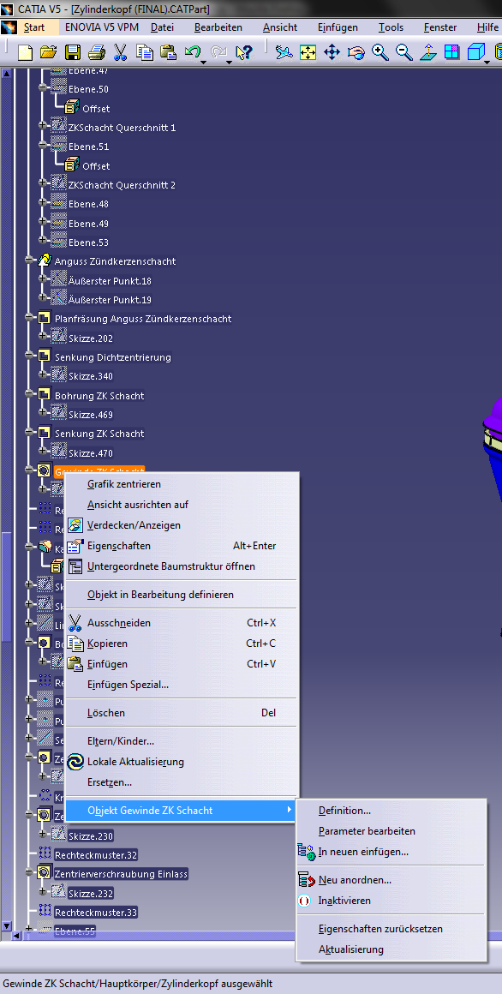This screenshot has width=502, height=994.
Task: Activate the Fly mode airplane icon
Action: (284, 52)
